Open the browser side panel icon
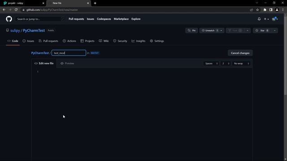 (271, 10)
